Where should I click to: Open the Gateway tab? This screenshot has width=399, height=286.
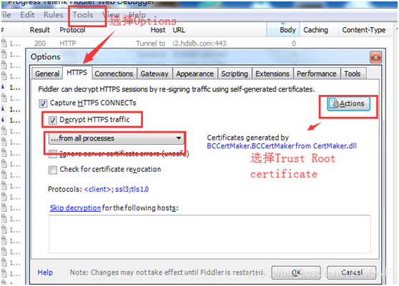pos(154,74)
